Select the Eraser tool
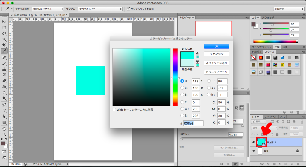Screen dimensions: 306x167 4,81
